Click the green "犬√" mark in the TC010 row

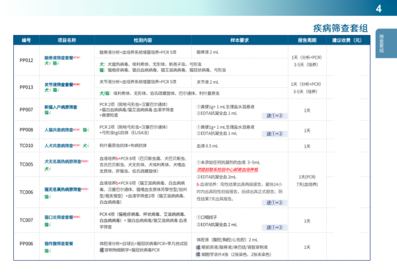tap(86, 146)
